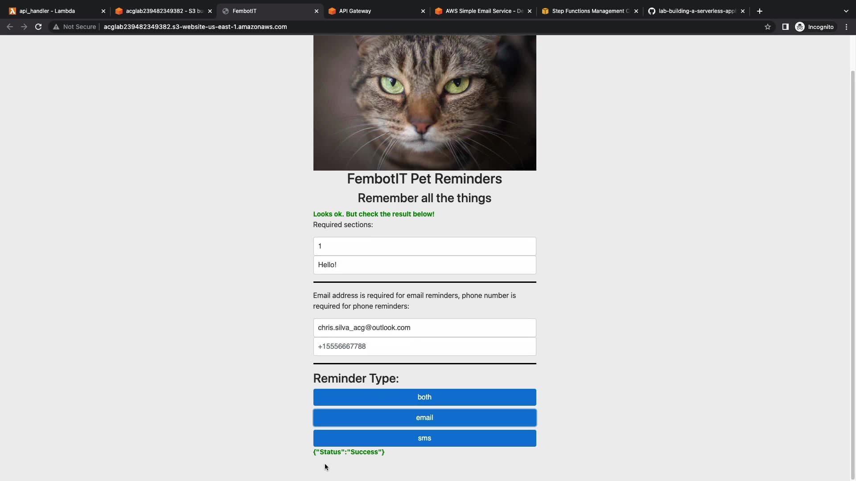Viewport: 856px width, 481px height.
Task: Open Chrome three-dot menu
Action: (x=846, y=27)
